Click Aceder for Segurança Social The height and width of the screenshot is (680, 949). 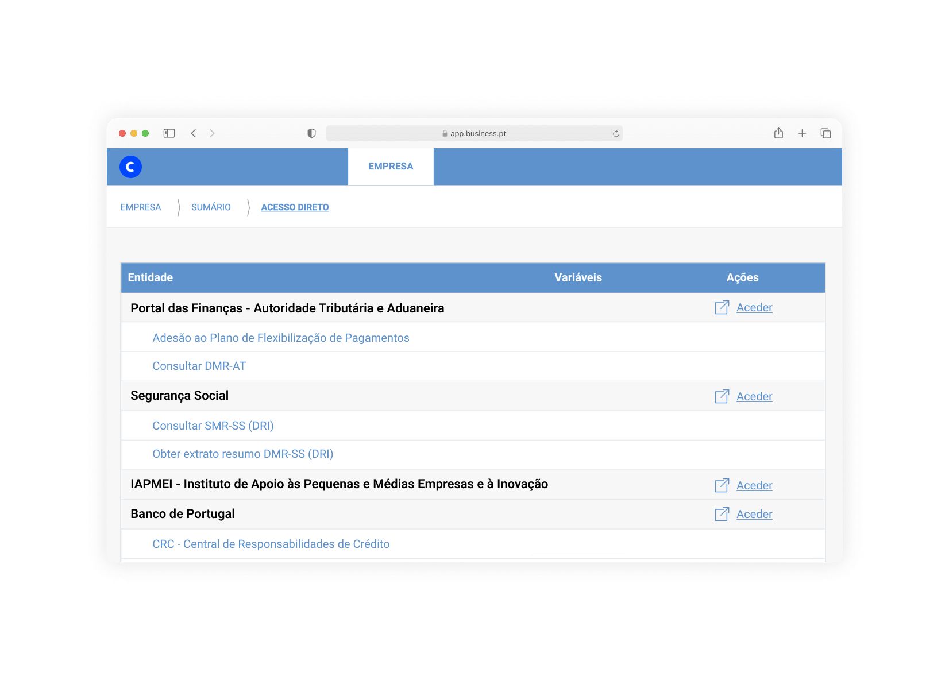click(754, 396)
